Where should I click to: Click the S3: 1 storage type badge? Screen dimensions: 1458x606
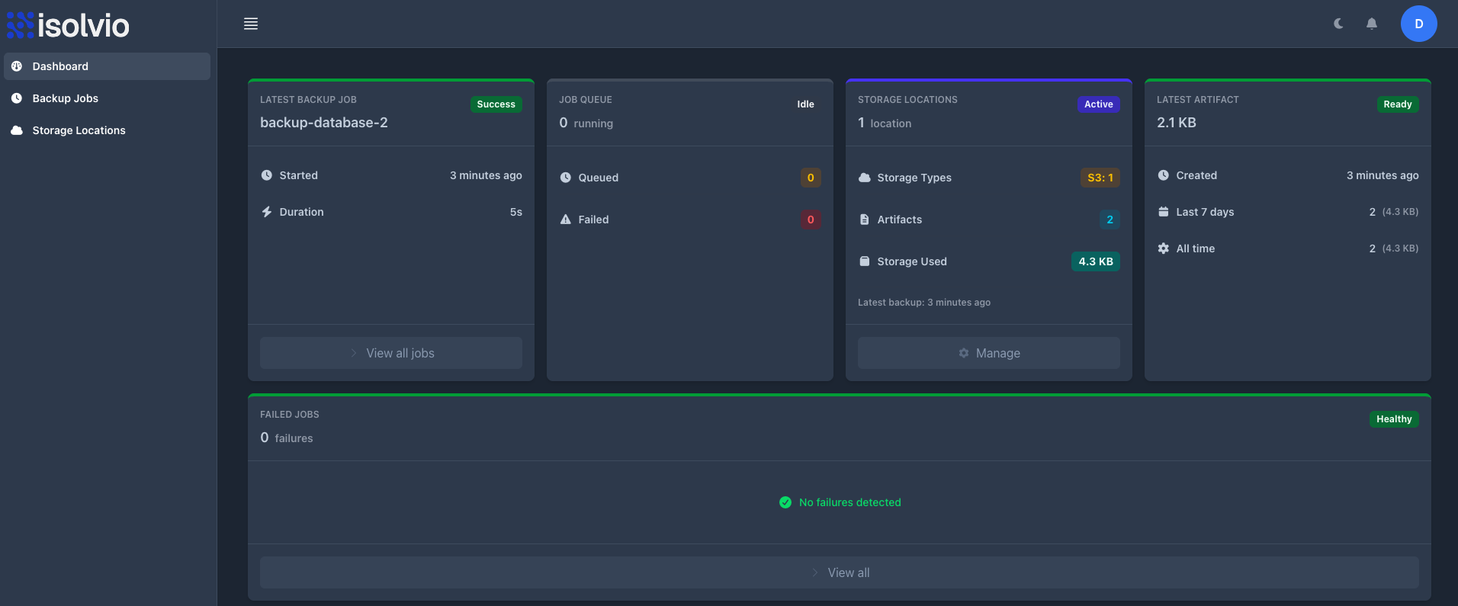tap(1100, 178)
